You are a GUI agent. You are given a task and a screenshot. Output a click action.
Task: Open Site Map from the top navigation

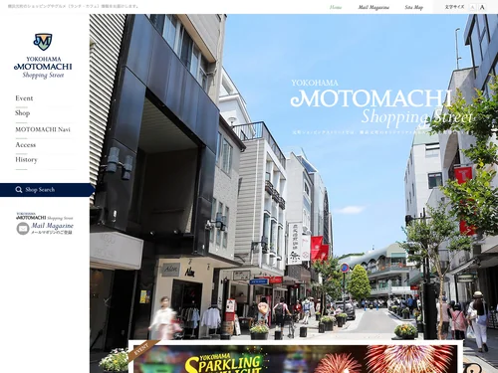[413, 7]
